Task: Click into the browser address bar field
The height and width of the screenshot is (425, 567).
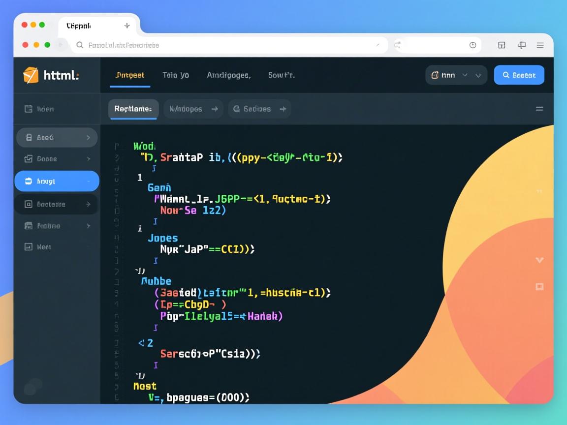Action: [226, 45]
